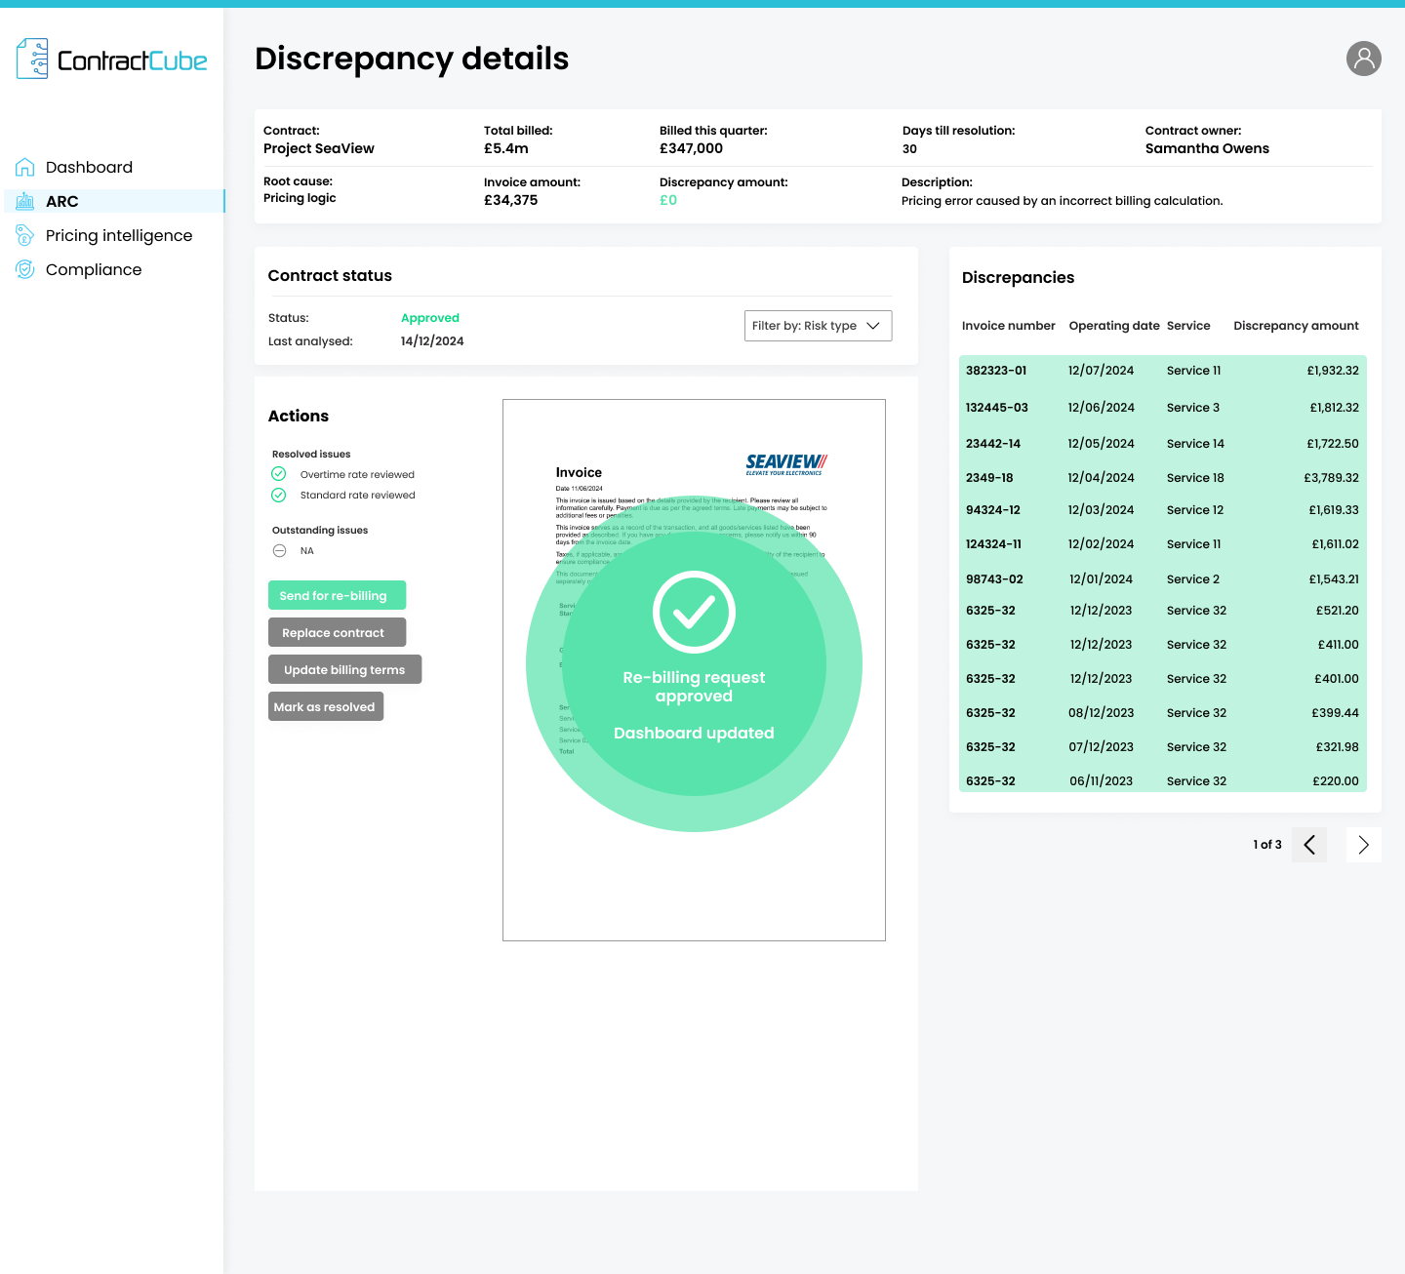
Task: Click the £521.20 discrepancy amount
Action: [x=1337, y=611]
